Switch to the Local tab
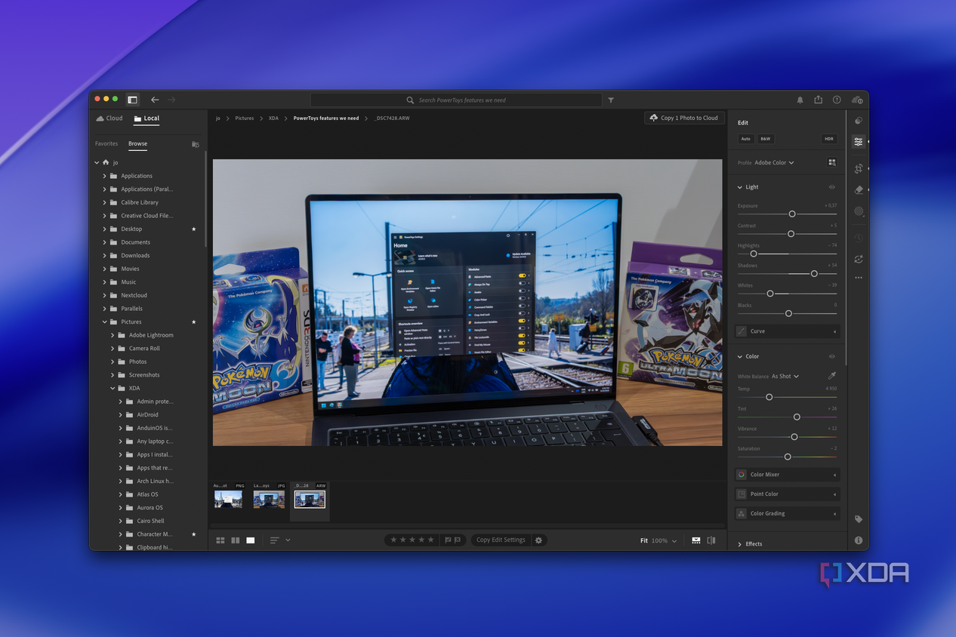Viewport: 956px width, 637px height. (146, 118)
